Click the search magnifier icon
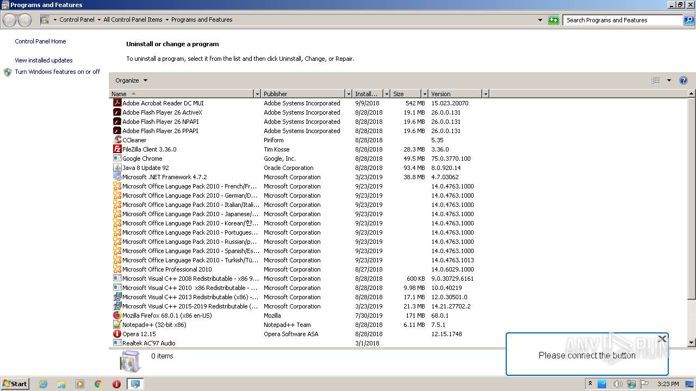Viewport: 696px width, 391px height. 689,20
